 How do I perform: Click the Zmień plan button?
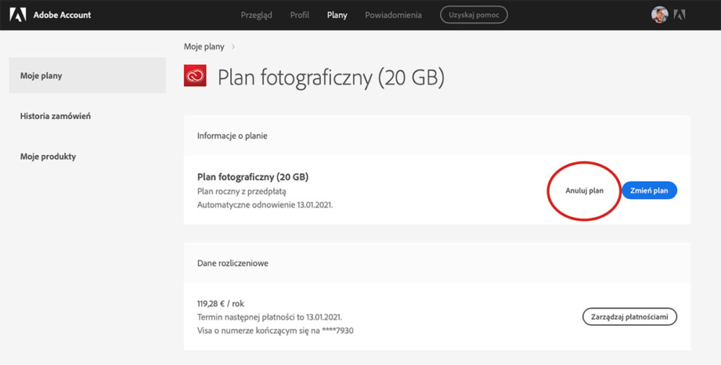tap(650, 190)
